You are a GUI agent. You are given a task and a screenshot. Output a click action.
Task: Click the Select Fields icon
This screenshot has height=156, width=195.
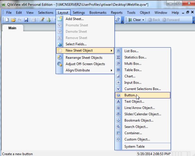click(x=60, y=44)
